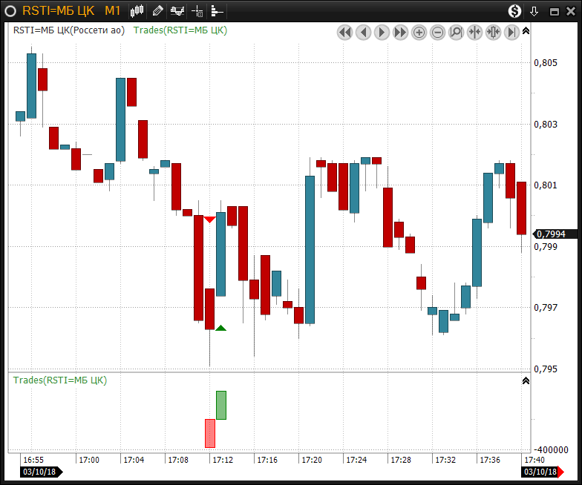
Task: Click the magnifying glass zoom-area icon
Action: tap(456, 32)
